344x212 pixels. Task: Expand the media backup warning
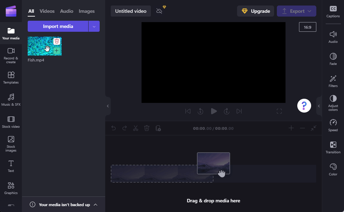(x=96, y=204)
